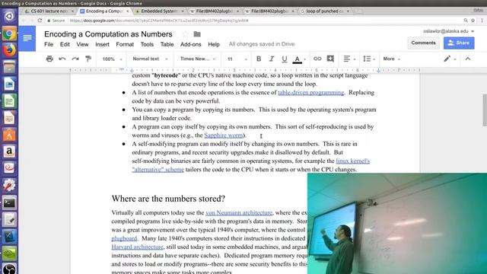487x274 pixels.
Task: Click the zoom magnifier icon in address bar
Action: [466, 21]
